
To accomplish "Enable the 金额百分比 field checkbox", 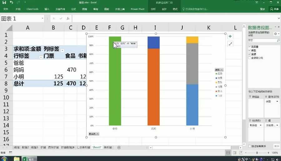I will point(249,58).
